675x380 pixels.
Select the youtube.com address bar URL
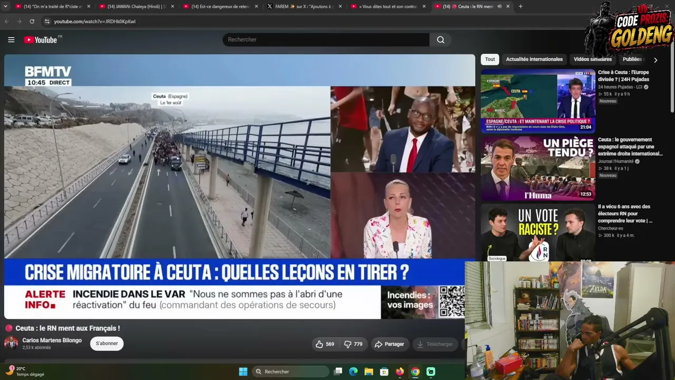click(94, 21)
